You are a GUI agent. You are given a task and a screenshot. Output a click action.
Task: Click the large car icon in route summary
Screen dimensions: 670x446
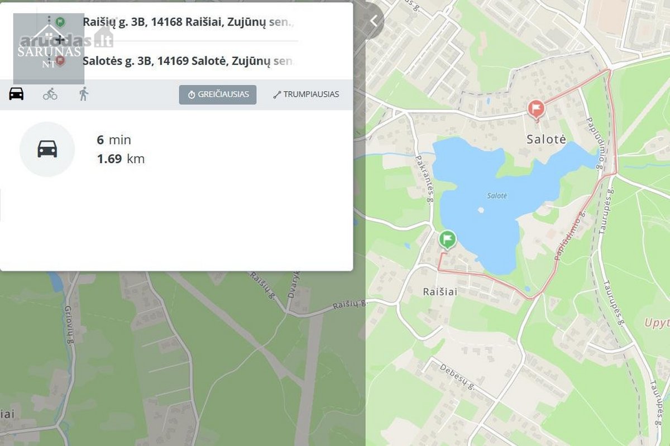[x=47, y=149]
